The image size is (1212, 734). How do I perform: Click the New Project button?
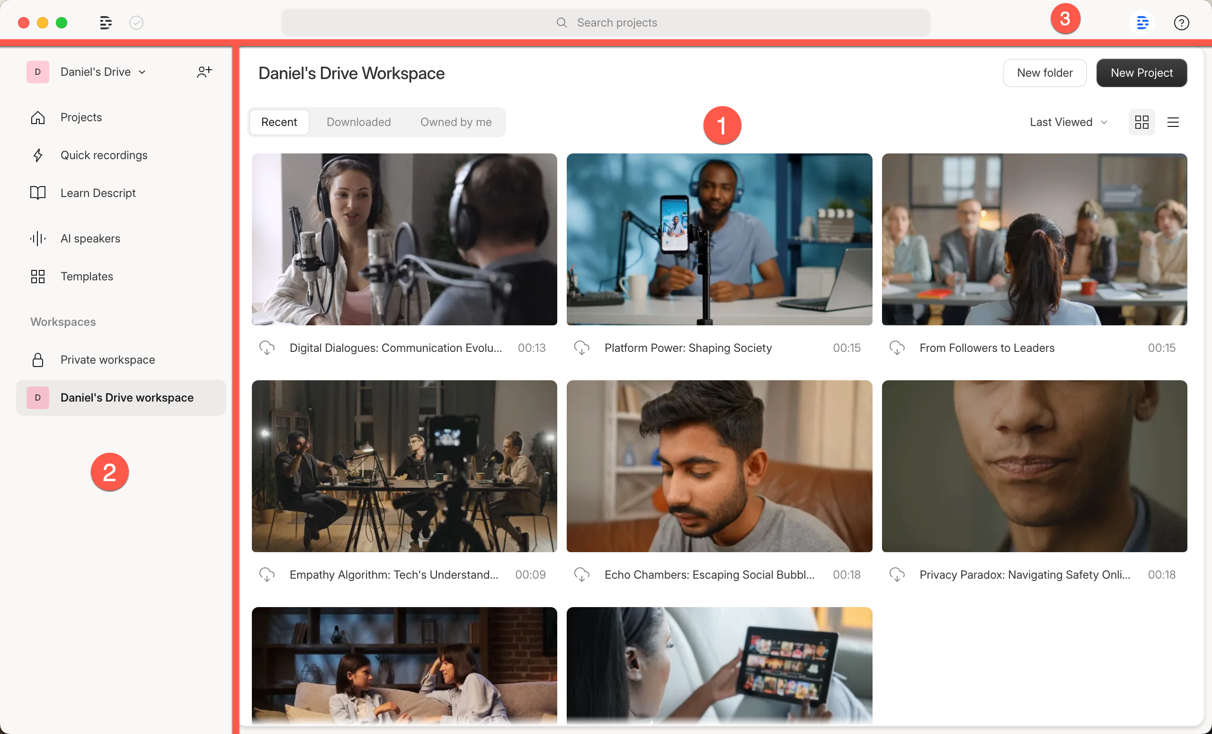1141,73
